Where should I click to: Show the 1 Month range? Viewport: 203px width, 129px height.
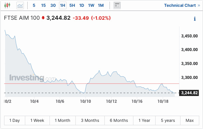click(x=62, y=120)
